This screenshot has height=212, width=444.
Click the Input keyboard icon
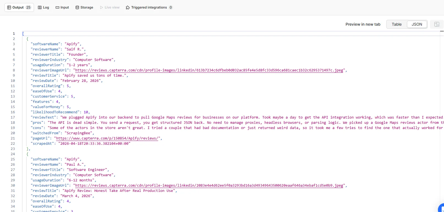coord(57,7)
